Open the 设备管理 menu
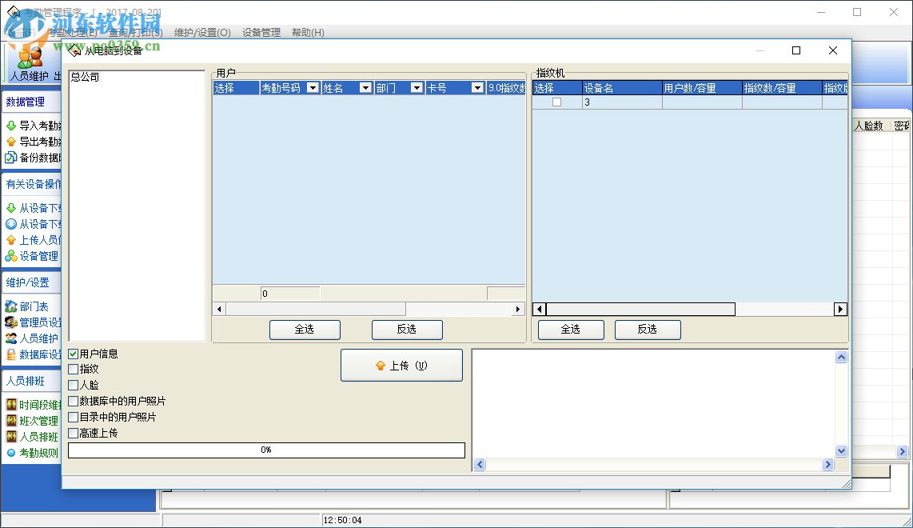913x528 pixels. coord(261,33)
